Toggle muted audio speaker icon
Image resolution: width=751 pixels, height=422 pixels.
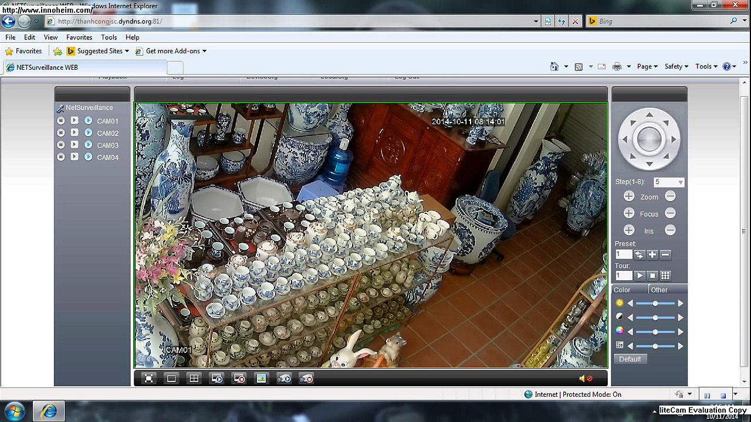pos(586,379)
